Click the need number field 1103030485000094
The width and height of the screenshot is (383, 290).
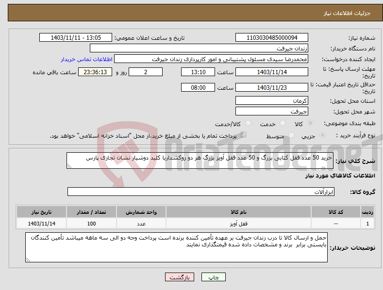tap(272, 38)
